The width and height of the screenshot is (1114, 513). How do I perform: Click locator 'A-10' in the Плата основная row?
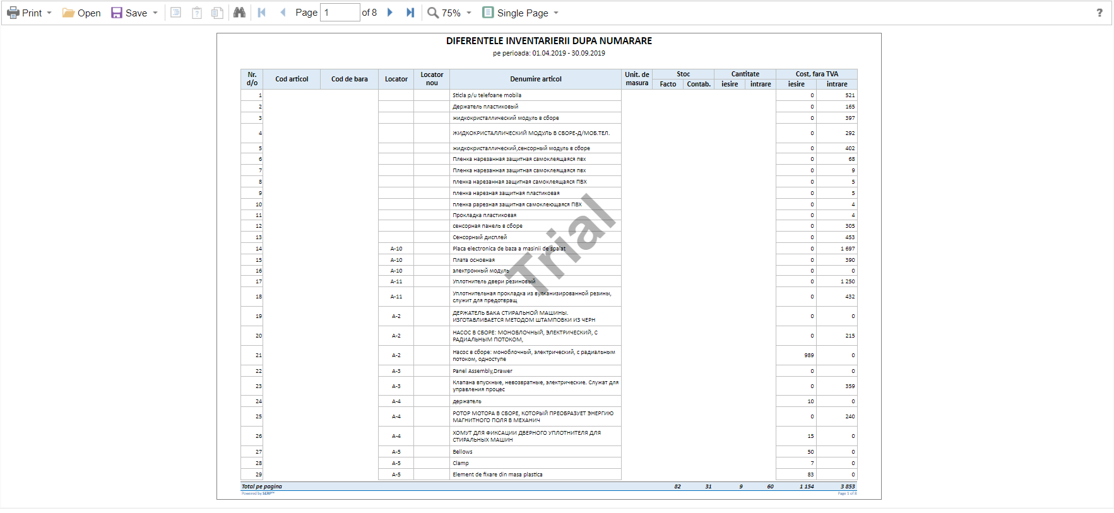(396, 260)
